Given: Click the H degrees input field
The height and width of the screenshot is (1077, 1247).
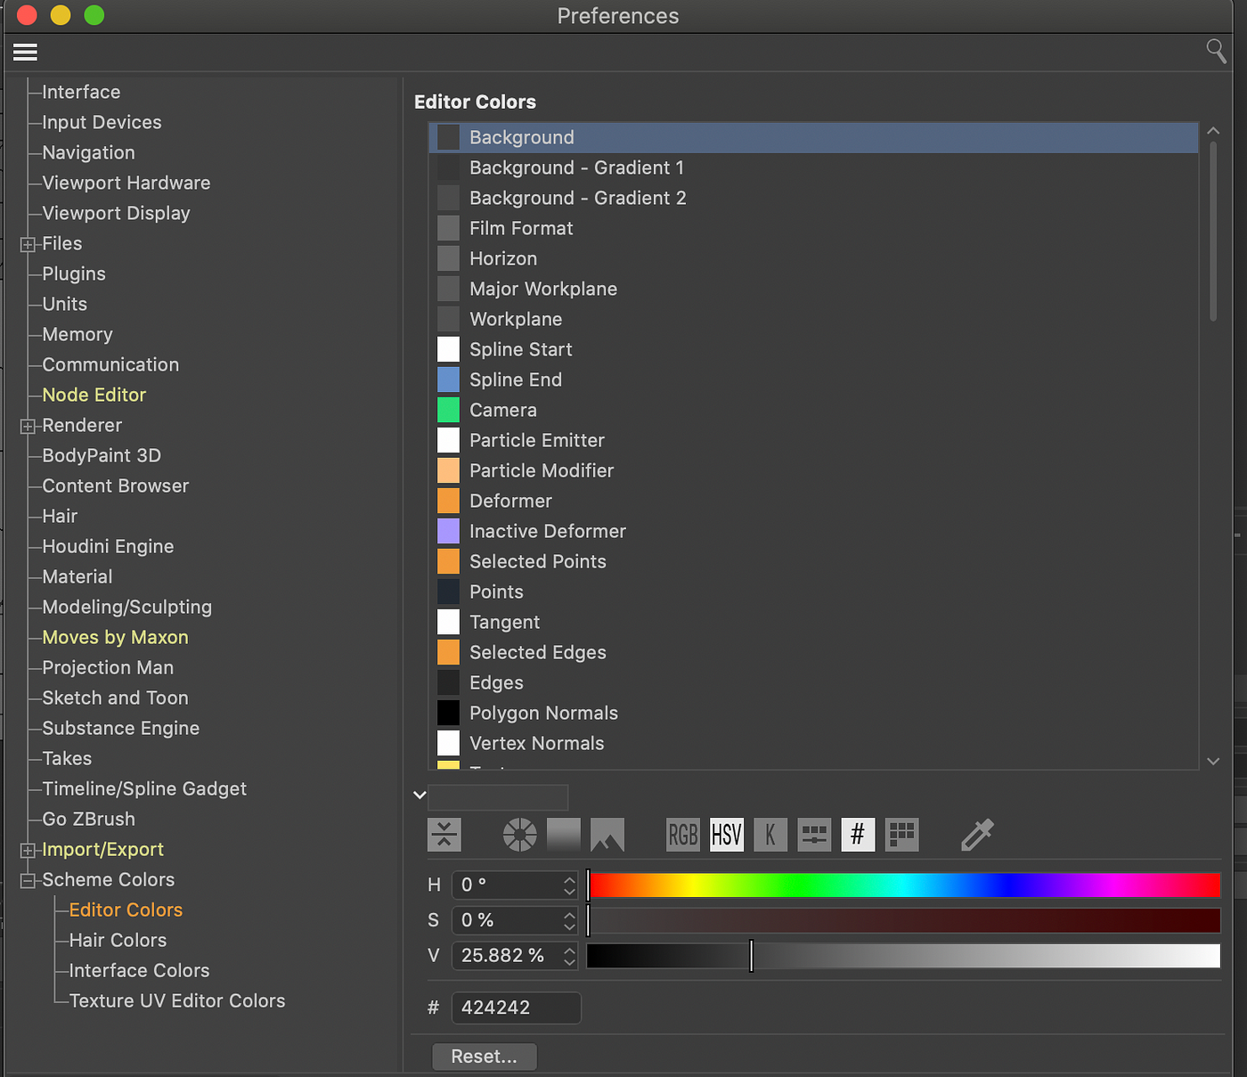Looking at the screenshot, I should 506,885.
